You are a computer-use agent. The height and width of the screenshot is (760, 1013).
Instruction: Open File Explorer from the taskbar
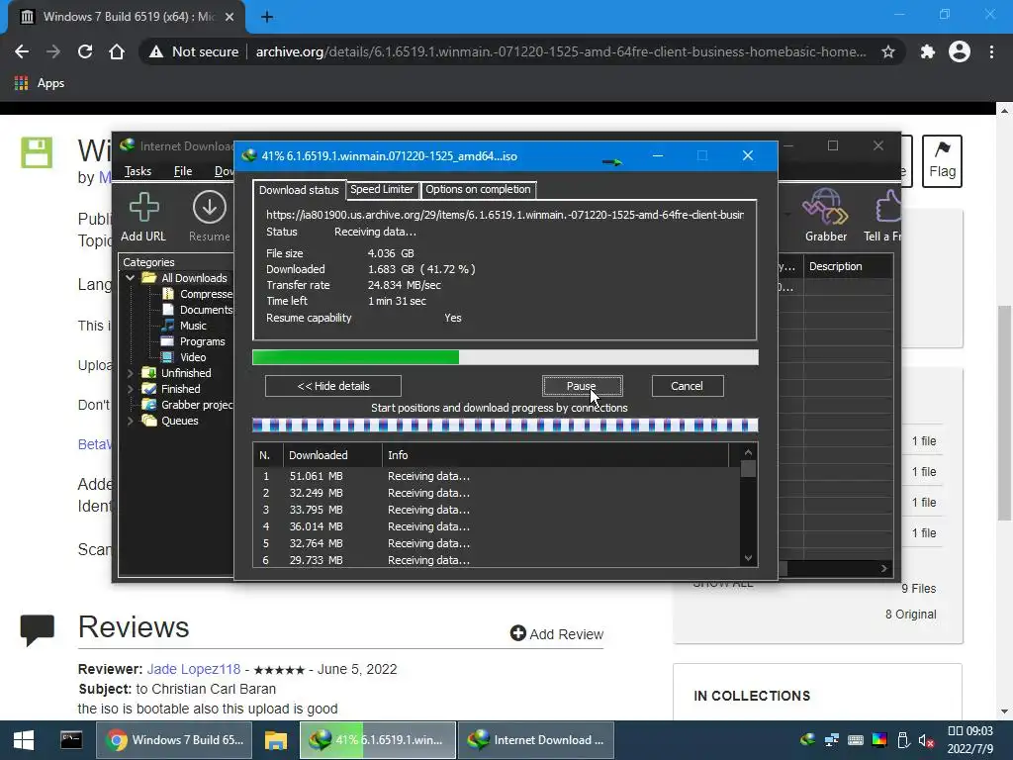[276, 740]
